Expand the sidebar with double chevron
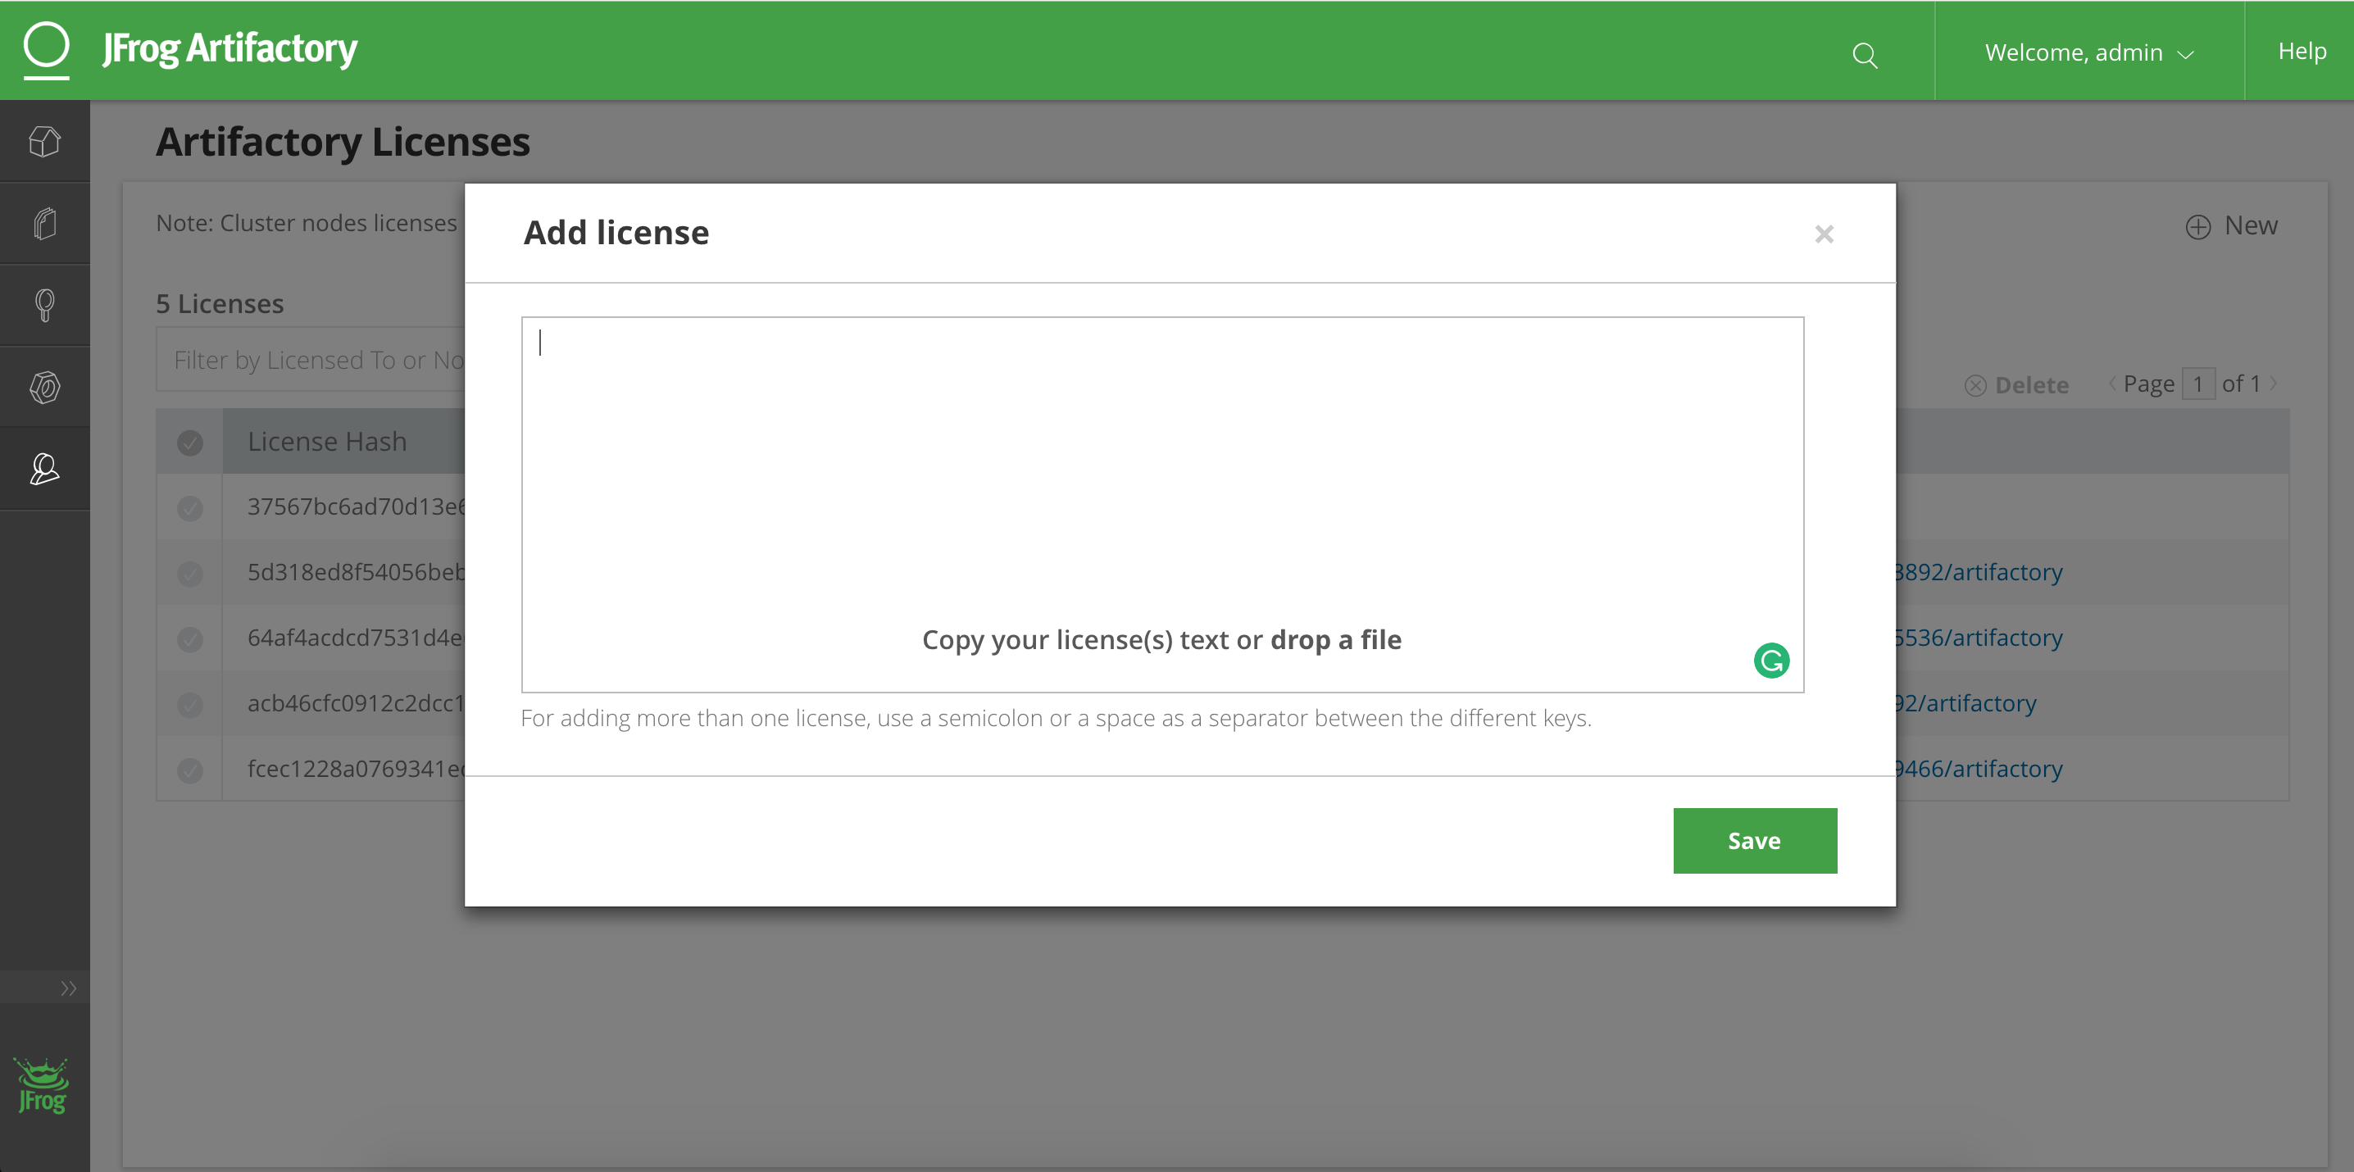This screenshot has width=2354, height=1172. pyautogui.click(x=68, y=988)
